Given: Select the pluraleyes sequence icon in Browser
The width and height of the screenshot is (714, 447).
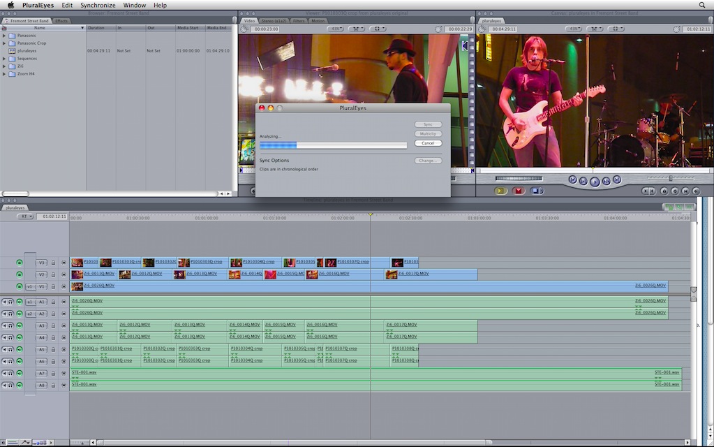Looking at the screenshot, I should click(13, 50).
